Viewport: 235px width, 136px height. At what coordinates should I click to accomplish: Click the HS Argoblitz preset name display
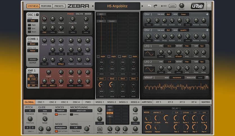(117, 6)
